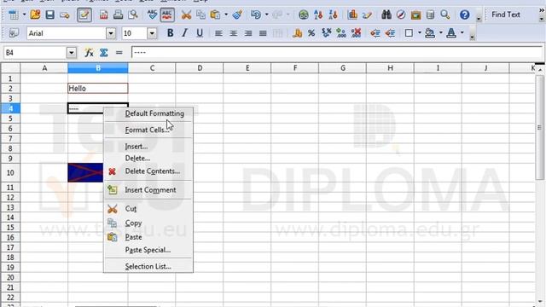This screenshot has height=307, width=546.
Task: Open the Navigator compass icon
Action: pos(401,14)
